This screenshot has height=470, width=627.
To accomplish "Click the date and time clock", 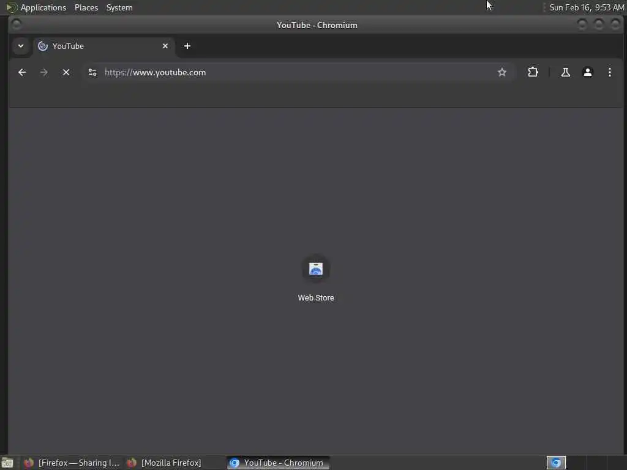I will click(x=587, y=7).
